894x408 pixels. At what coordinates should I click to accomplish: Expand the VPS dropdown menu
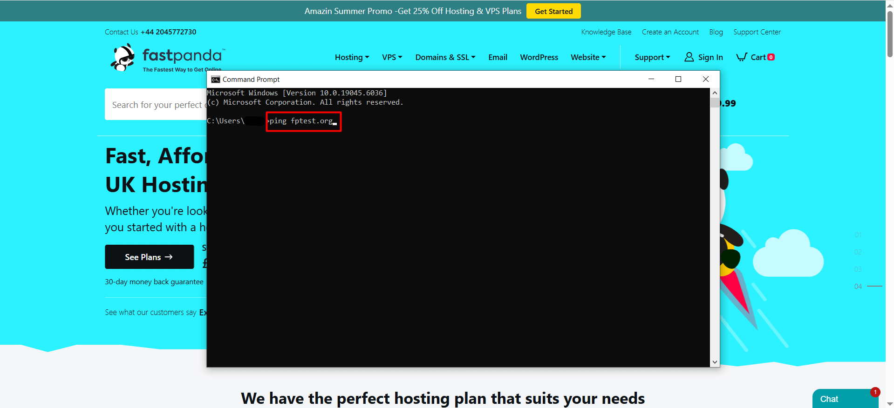(392, 57)
